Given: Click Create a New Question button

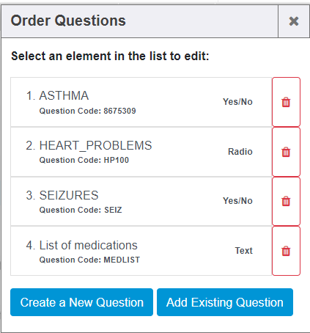Looking at the screenshot, I should tap(81, 302).
